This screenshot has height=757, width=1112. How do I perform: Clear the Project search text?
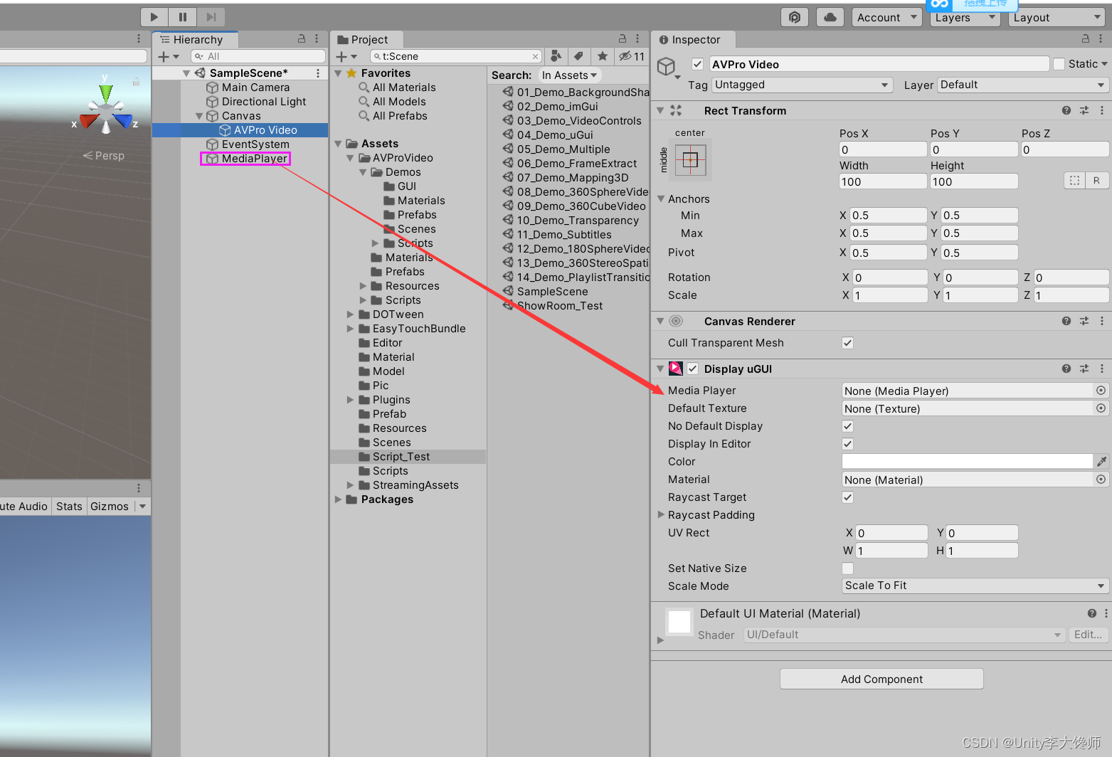click(x=535, y=56)
